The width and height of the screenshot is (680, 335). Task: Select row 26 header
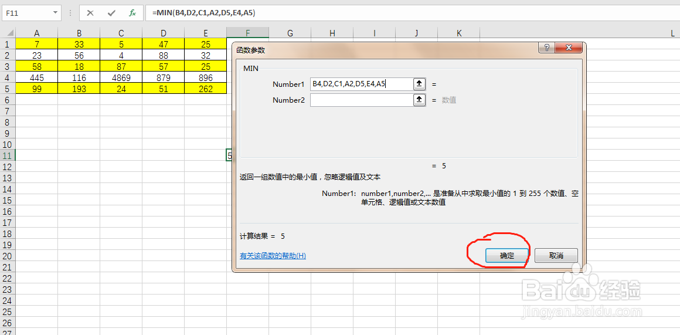click(x=6, y=323)
